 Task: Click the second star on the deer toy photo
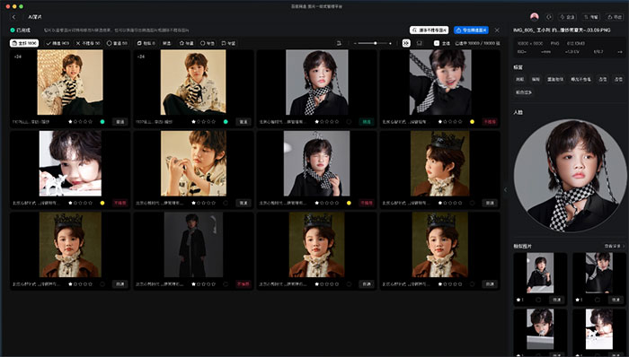[75, 203]
